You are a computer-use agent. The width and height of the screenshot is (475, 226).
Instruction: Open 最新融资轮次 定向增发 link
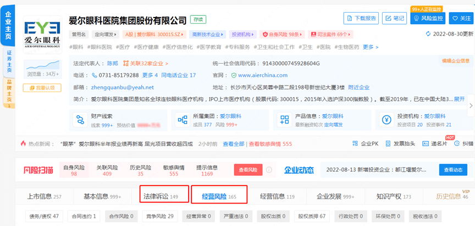[333, 125]
